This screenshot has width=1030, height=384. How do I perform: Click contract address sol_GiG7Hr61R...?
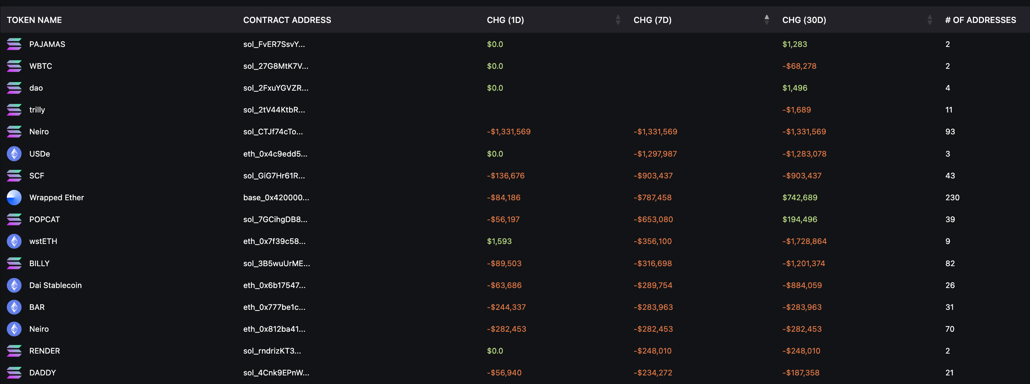pos(274,176)
